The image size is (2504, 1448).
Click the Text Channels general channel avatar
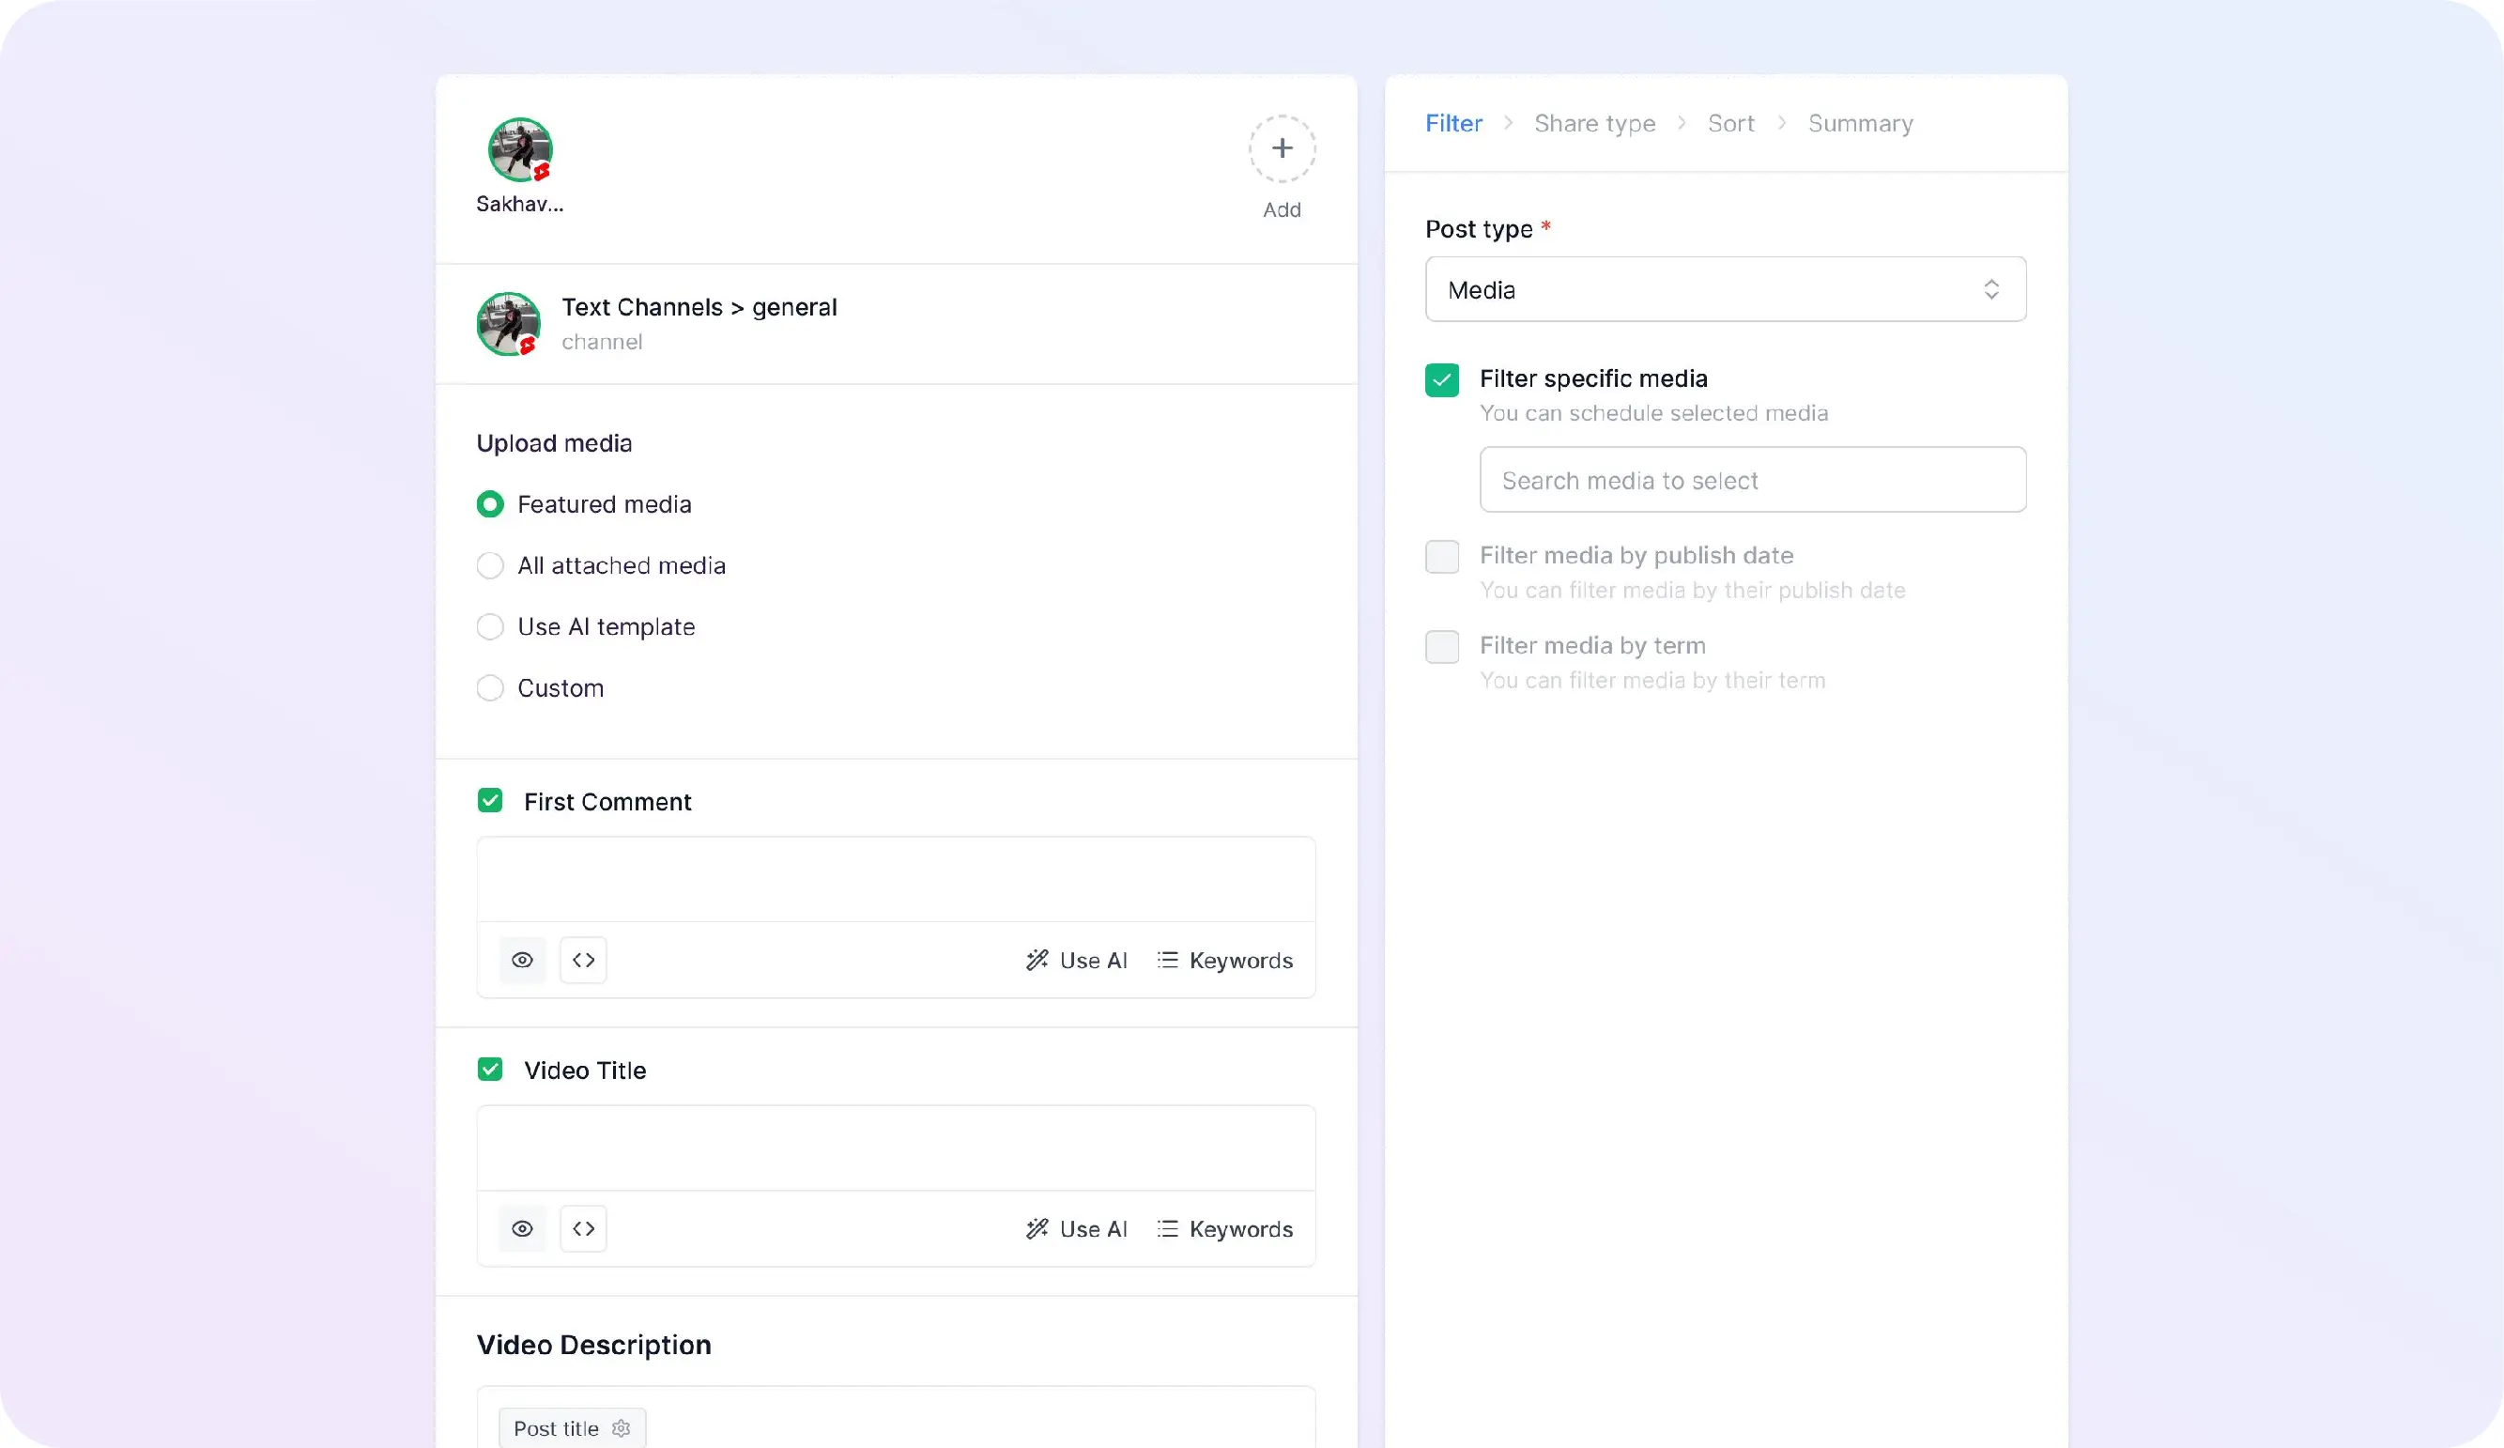[509, 324]
